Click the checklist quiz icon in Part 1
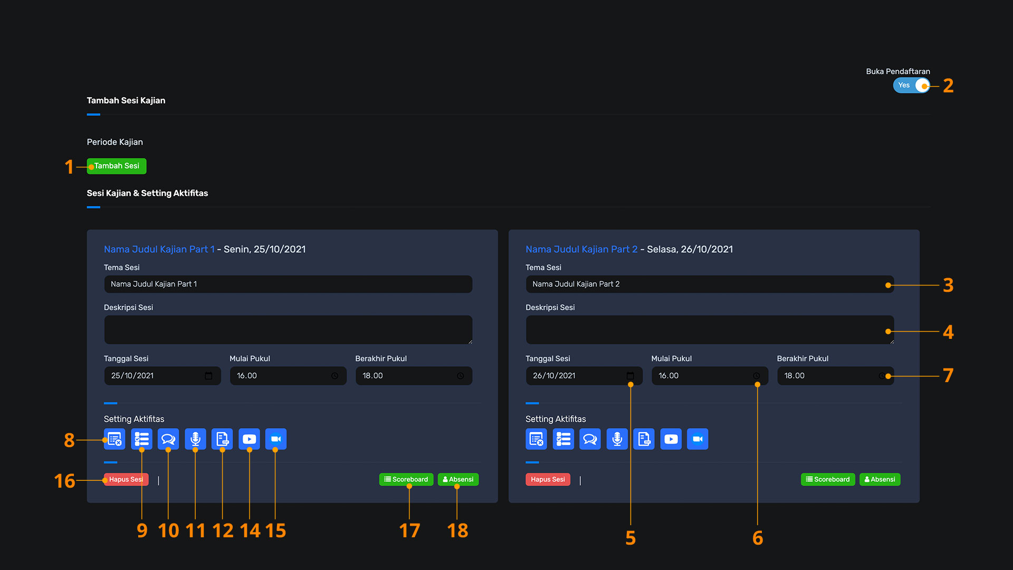The image size is (1013, 570). 141,439
